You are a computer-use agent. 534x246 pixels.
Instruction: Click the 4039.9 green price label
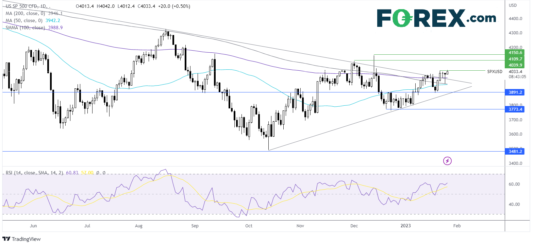point(515,65)
